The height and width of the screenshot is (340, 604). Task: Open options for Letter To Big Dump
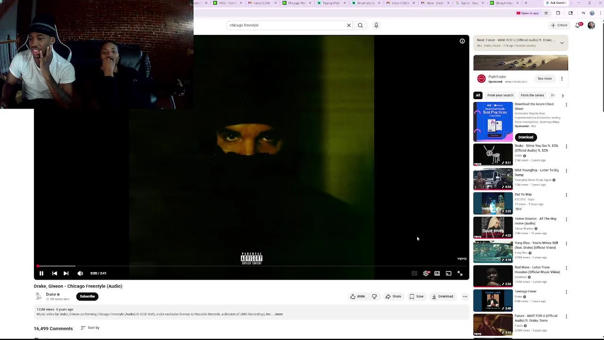566,171
